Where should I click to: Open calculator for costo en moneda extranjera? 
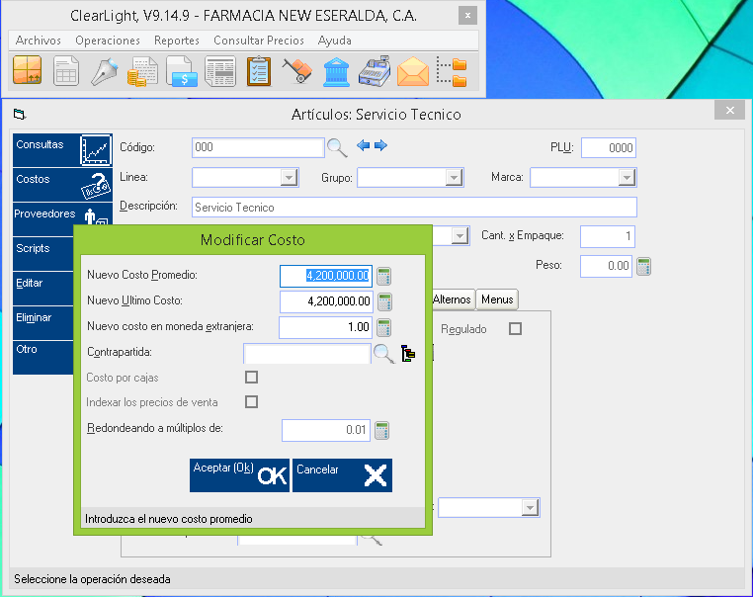383,327
